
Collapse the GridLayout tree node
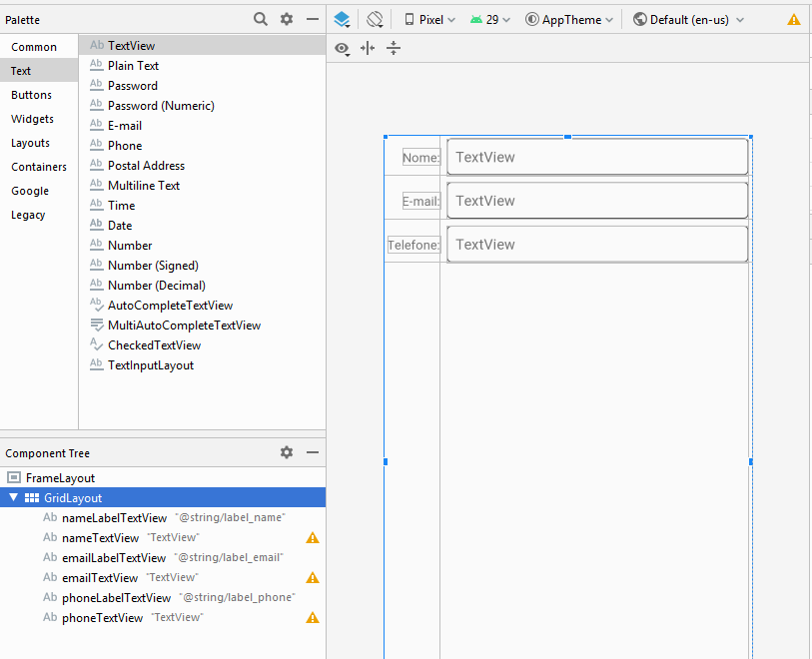14,497
